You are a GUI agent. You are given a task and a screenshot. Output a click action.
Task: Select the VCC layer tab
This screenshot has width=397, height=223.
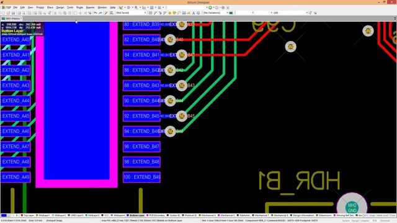(105, 216)
